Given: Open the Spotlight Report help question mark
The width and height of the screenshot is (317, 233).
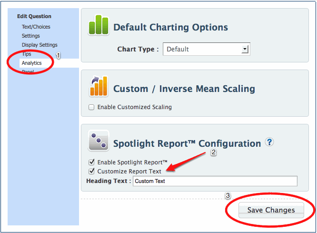Looking at the screenshot, I should pos(269,142).
